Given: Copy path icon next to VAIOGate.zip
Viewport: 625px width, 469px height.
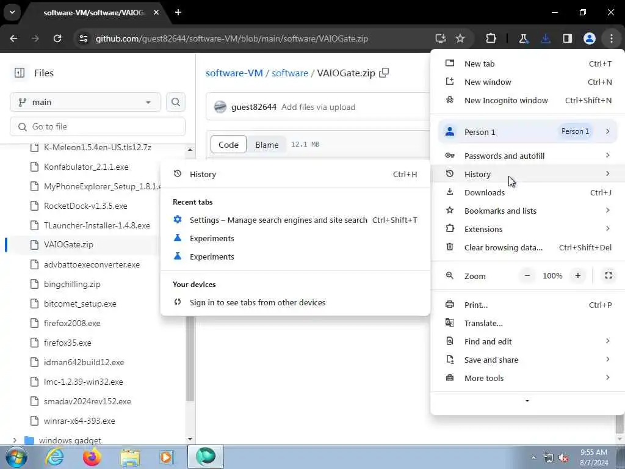Looking at the screenshot, I should click(384, 73).
